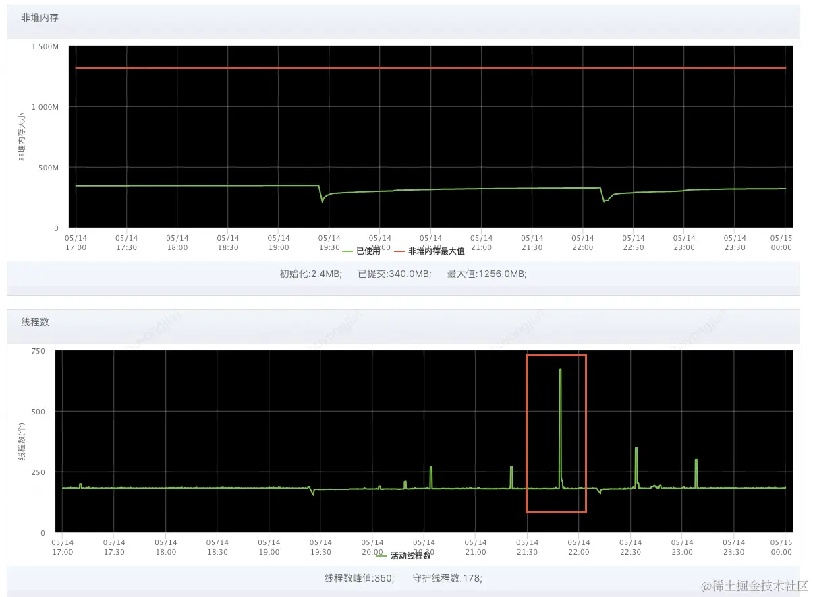Click the 21:30 label under thread chart

click(528, 547)
